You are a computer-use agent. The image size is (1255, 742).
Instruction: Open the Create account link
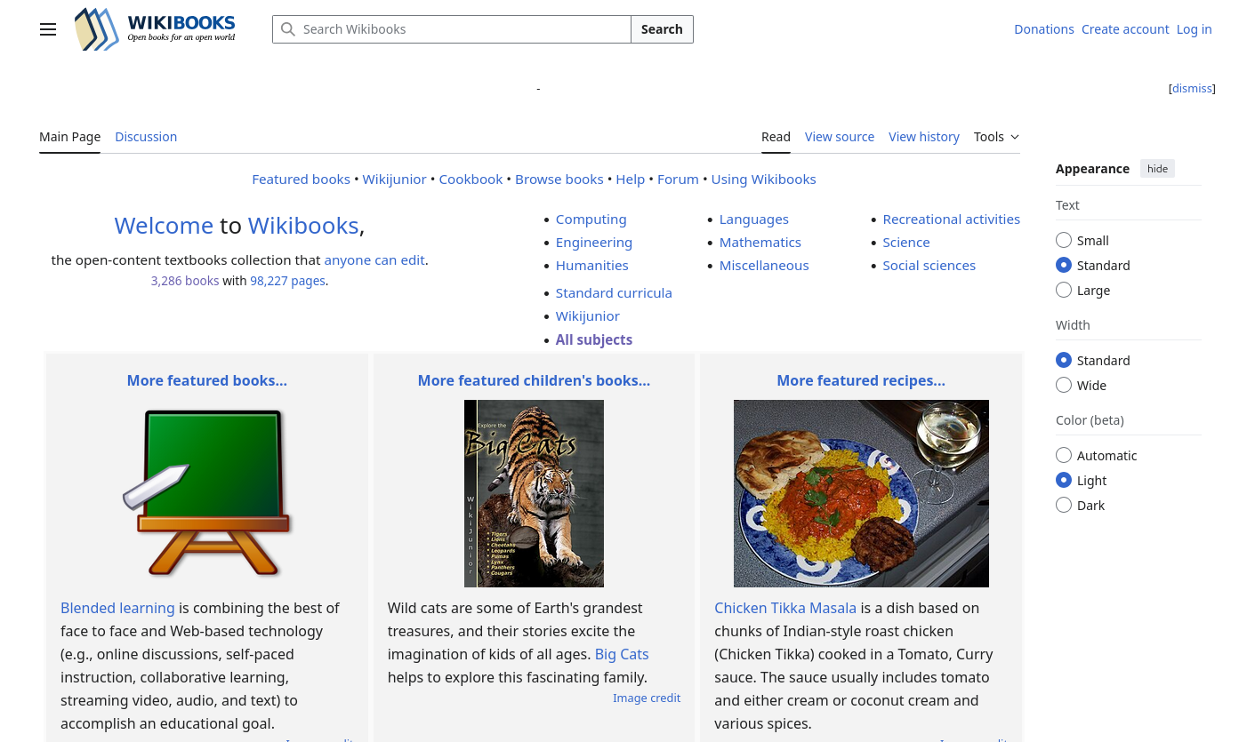click(1124, 29)
